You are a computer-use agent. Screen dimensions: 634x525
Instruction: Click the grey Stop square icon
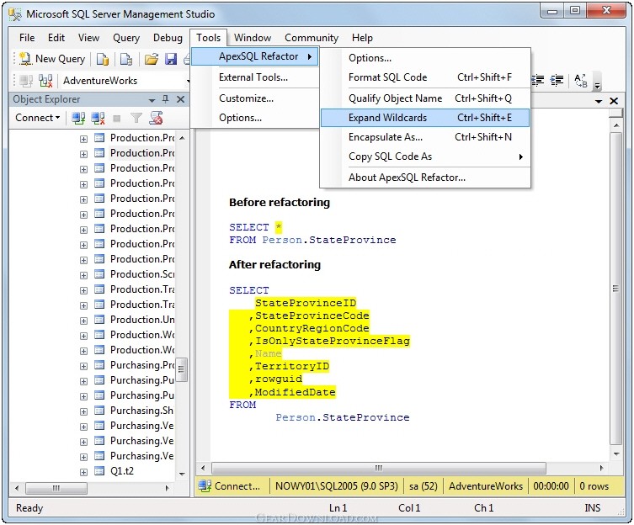[117, 119]
